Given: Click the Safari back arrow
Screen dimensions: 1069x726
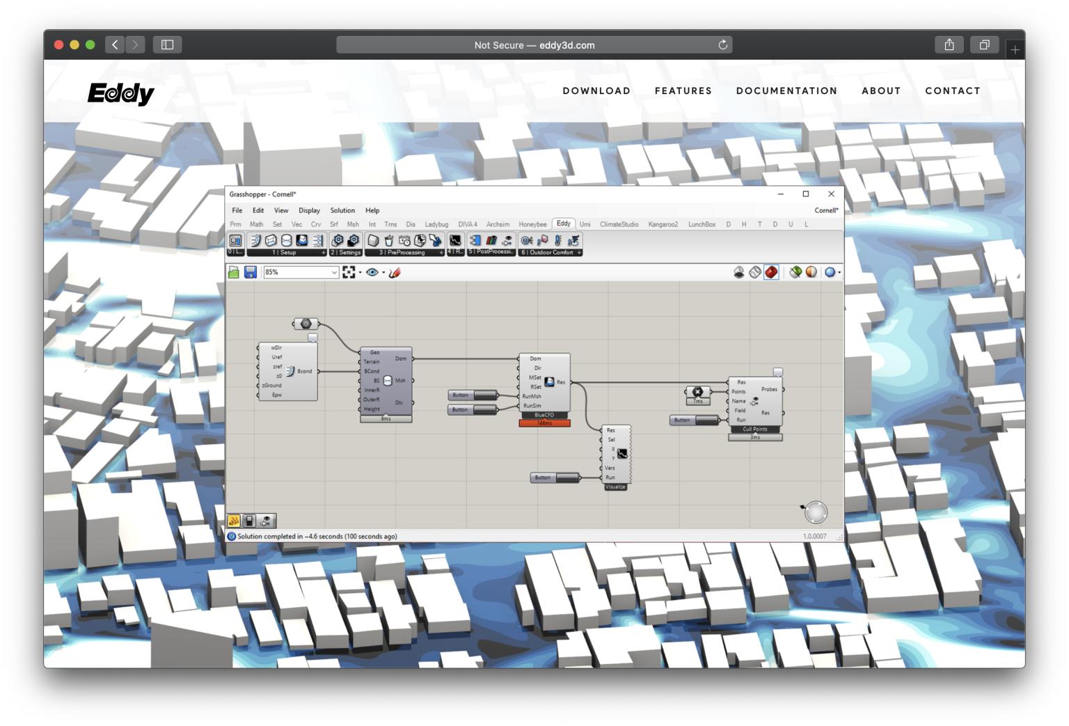Looking at the screenshot, I should 115,45.
